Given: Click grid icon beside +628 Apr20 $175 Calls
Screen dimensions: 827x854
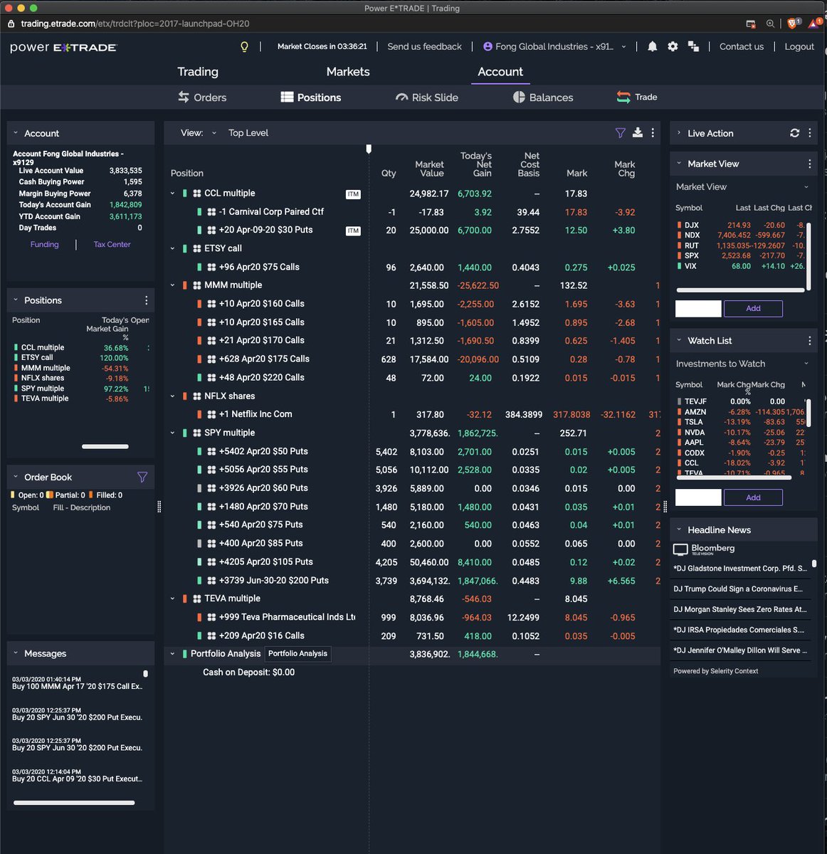Looking at the screenshot, I should [x=211, y=359].
